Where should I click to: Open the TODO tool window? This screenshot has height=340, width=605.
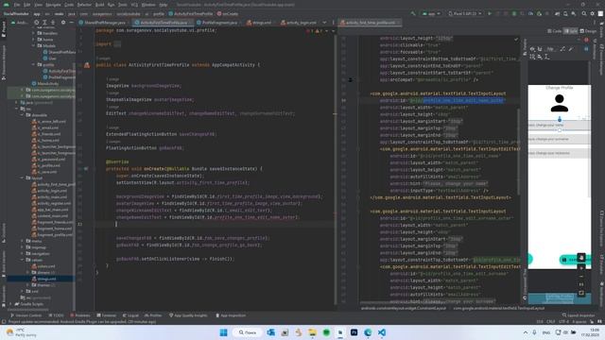pyautogui.click(x=57, y=315)
